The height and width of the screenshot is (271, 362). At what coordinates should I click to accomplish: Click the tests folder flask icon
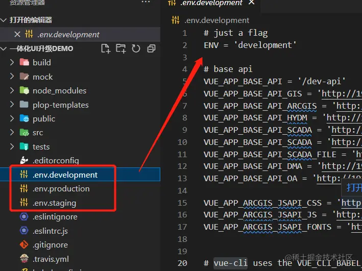(24, 146)
